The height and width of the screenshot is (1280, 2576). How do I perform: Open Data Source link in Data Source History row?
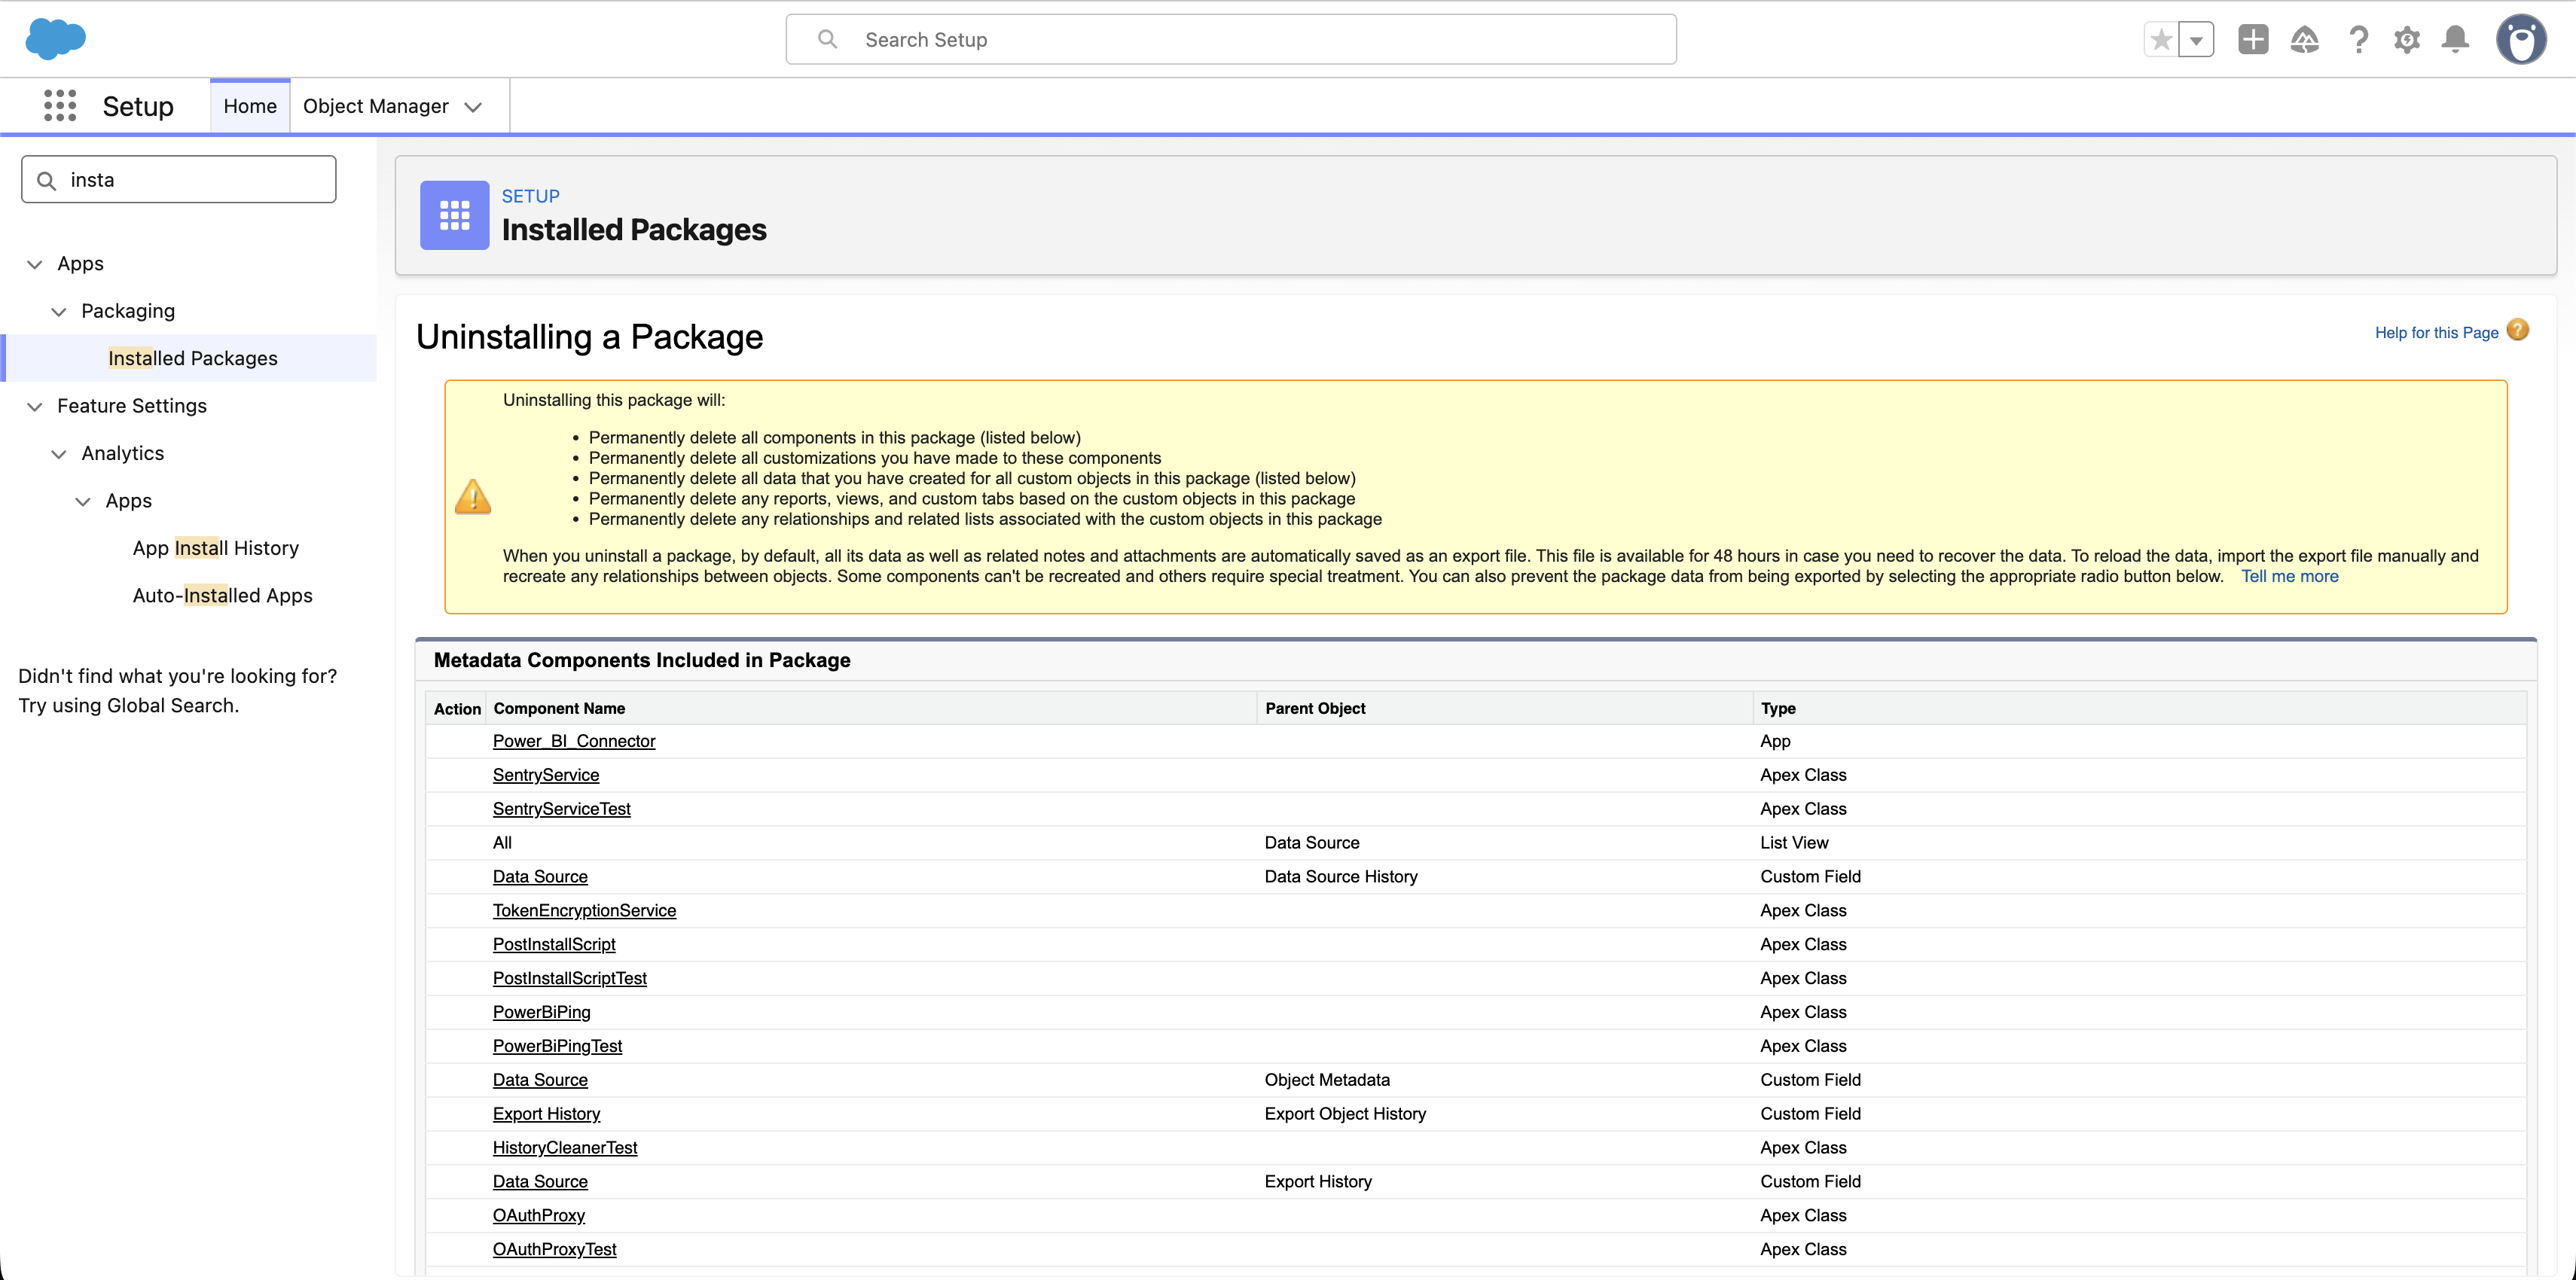540,877
